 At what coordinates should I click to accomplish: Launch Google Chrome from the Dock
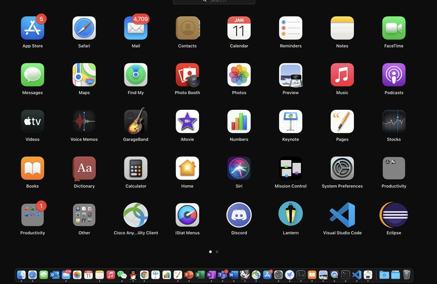144,275
